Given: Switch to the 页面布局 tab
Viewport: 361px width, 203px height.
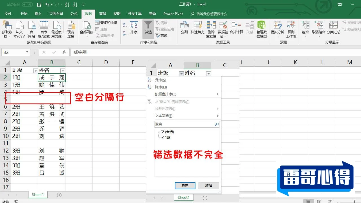Looking at the screenshot, I should [56, 14].
